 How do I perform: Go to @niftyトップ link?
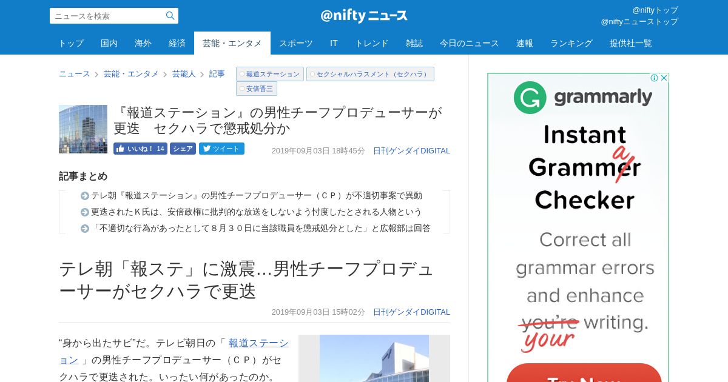click(x=655, y=10)
